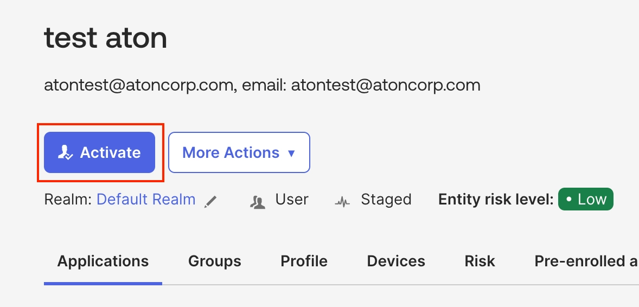Image resolution: width=639 pixels, height=307 pixels.
Task: Show the Pre-enrolled tab
Action: point(586,261)
